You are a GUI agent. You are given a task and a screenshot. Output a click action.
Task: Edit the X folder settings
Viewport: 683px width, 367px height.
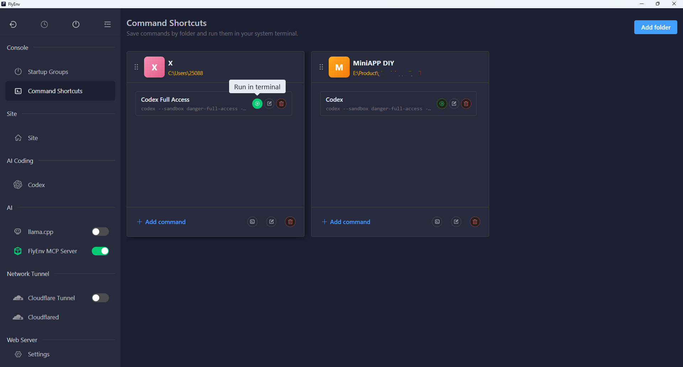click(x=271, y=222)
